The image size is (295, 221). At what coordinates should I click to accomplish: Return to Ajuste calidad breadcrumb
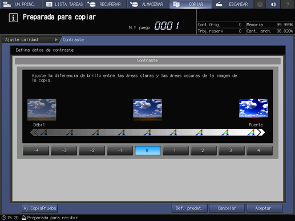(x=31, y=40)
